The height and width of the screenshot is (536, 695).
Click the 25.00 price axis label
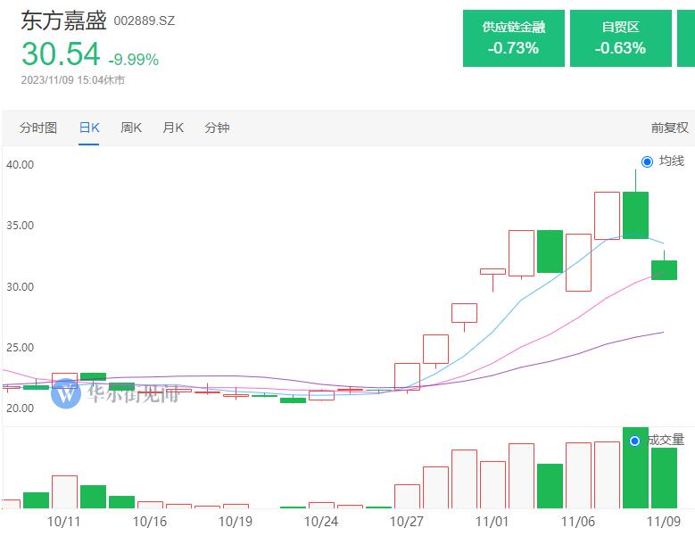(x=20, y=348)
